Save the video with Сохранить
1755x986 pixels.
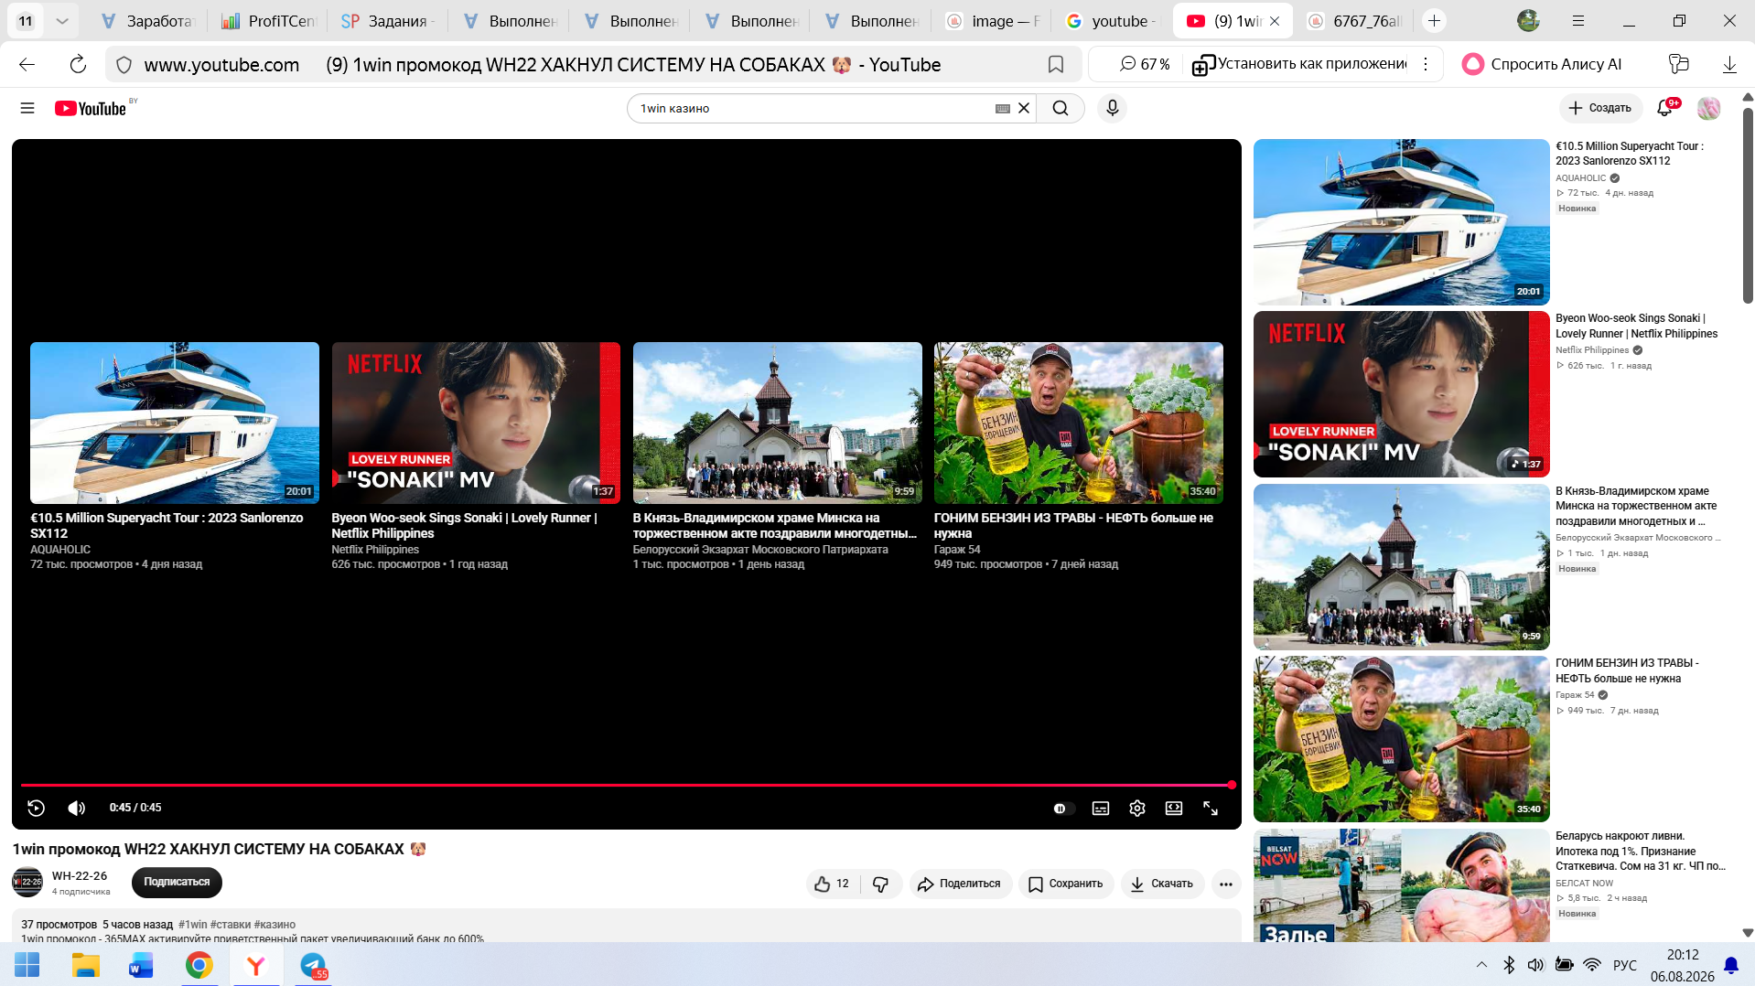point(1066,884)
